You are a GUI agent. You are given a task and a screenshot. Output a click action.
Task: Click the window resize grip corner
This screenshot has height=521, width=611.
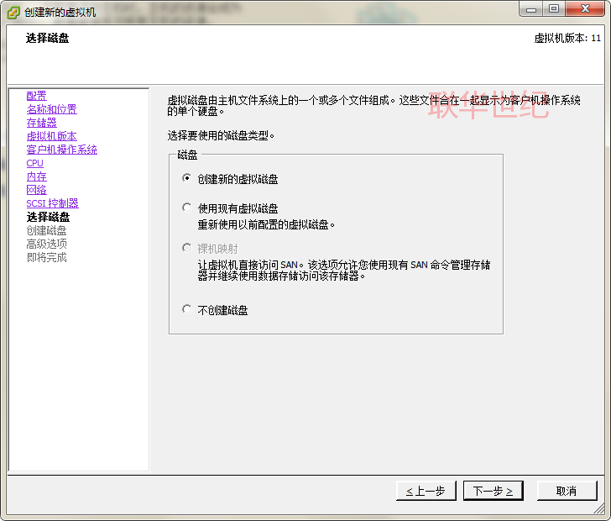[x=599, y=508]
